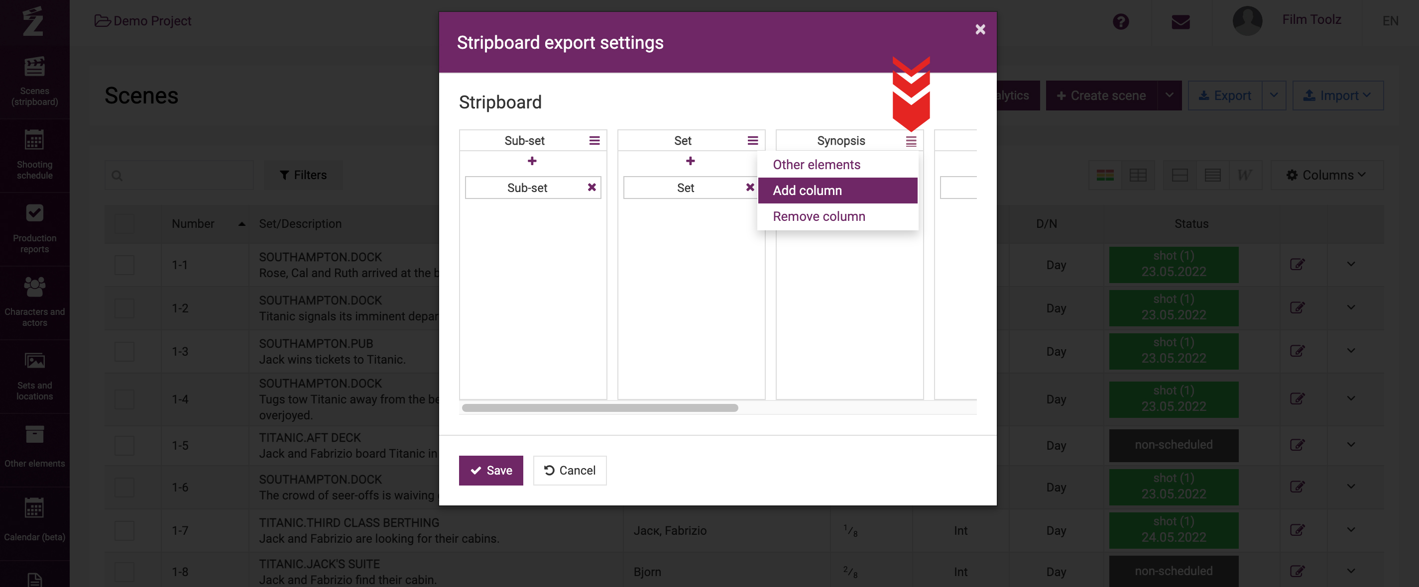Switch to compact lines view icon
The height and width of the screenshot is (587, 1419).
[1212, 175]
